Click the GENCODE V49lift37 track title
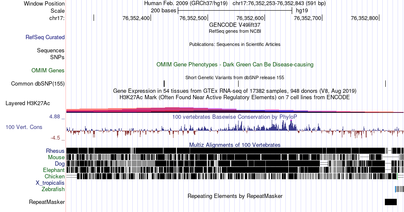Image resolution: width=404 pixels, height=212 pixels. [x=235, y=25]
